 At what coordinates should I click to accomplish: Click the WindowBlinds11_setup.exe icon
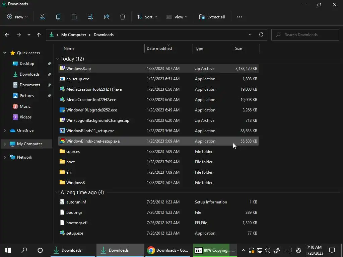point(62,131)
